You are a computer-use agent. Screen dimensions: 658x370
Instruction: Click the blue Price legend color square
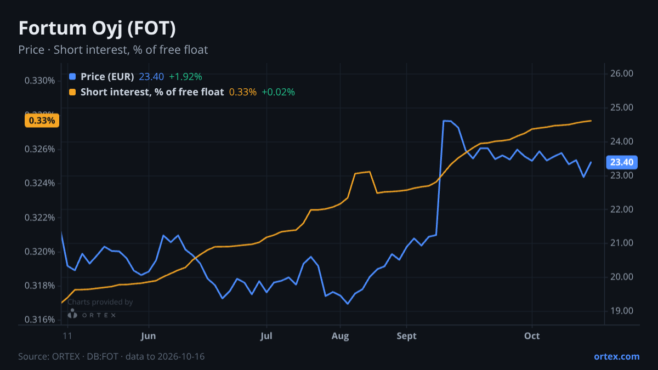tap(72, 76)
